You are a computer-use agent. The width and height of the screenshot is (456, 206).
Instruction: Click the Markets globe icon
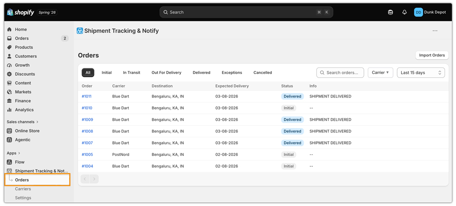[x=10, y=92]
